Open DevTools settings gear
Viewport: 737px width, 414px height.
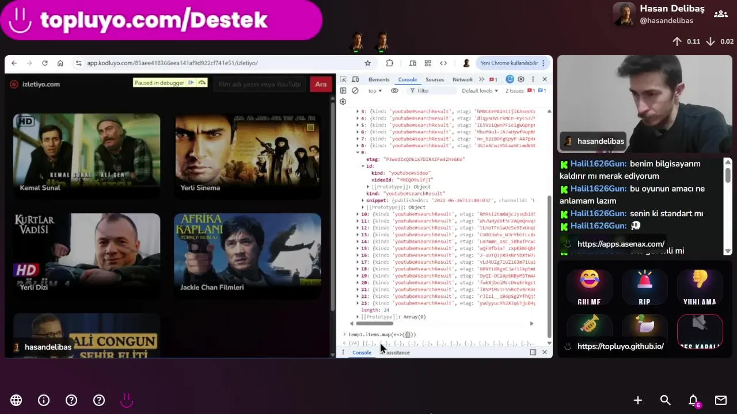click(521, 79)
